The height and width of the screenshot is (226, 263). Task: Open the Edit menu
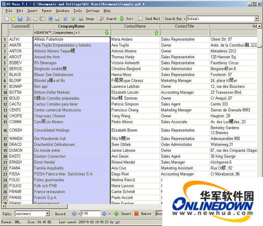tap(20, 11)
